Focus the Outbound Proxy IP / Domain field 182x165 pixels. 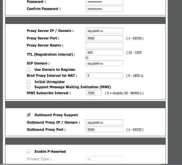coord(104,122)
